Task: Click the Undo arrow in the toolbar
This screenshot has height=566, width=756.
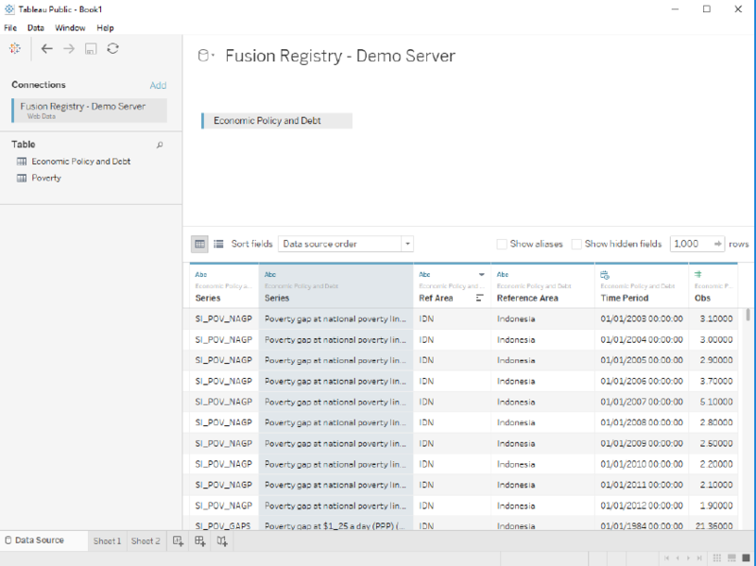Action: (46, 48)
